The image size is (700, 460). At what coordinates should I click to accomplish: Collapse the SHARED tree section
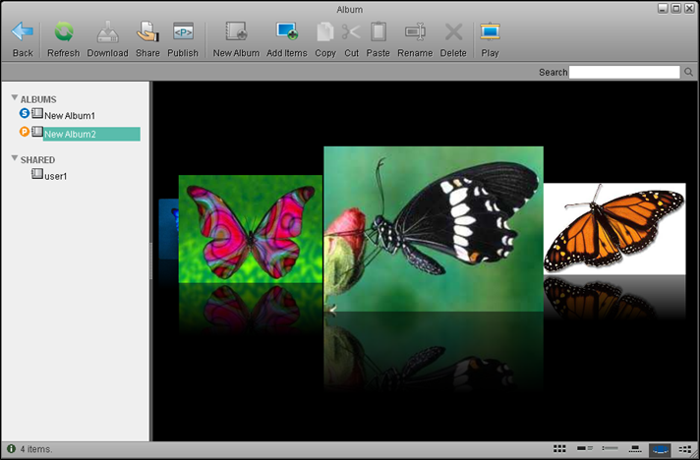point(15,158)
